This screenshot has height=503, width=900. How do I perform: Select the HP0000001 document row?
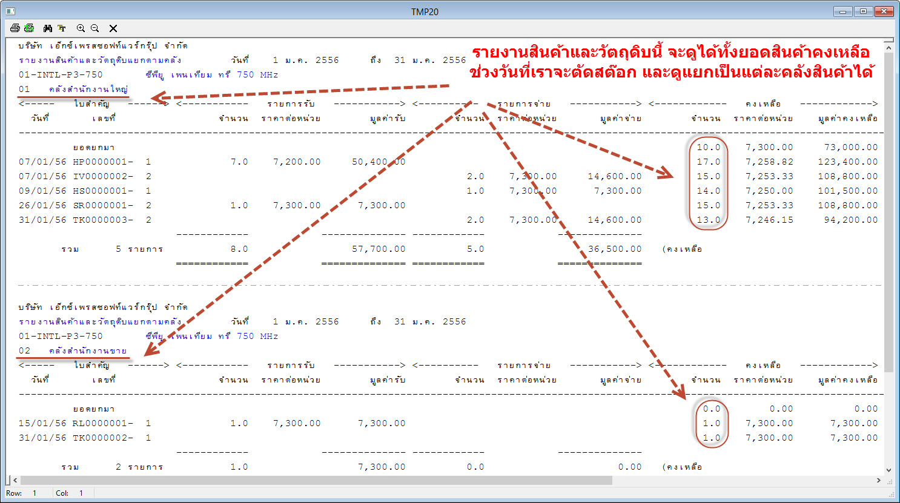coord(103,162)
